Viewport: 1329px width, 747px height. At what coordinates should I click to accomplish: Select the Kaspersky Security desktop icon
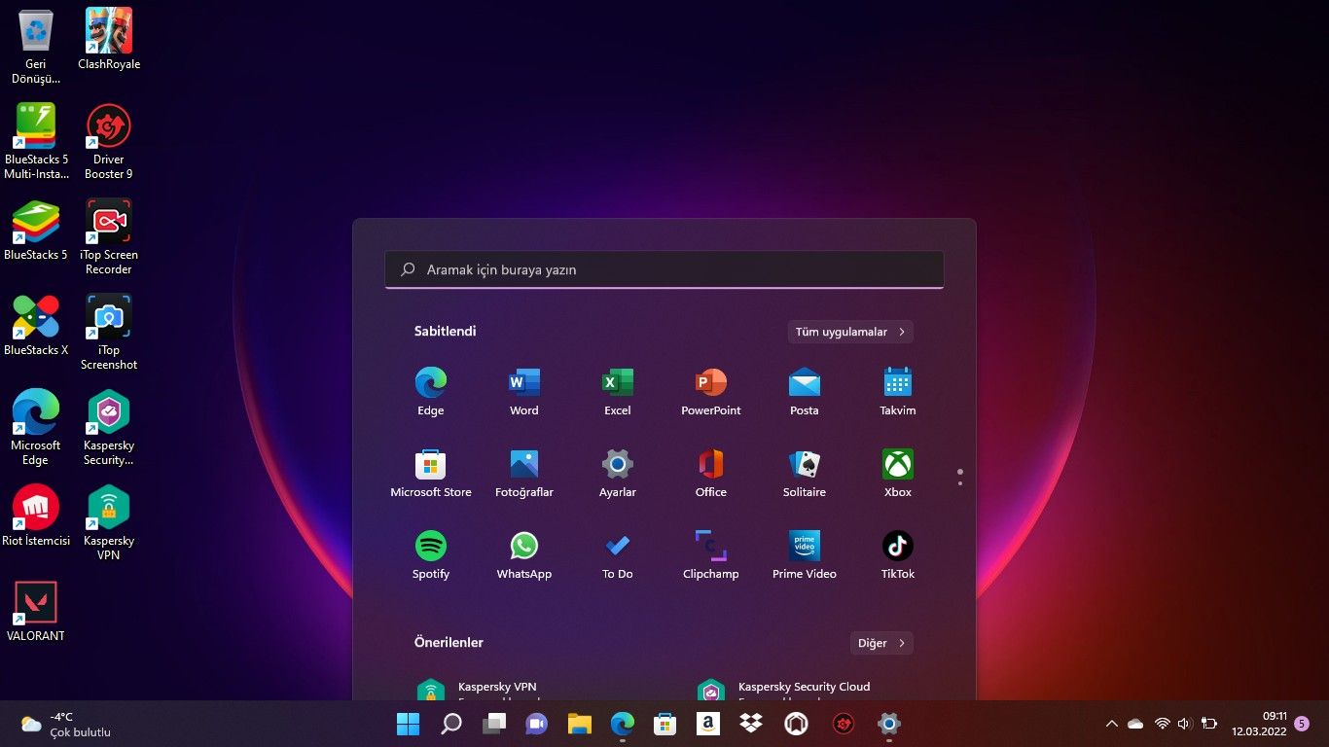109,428
